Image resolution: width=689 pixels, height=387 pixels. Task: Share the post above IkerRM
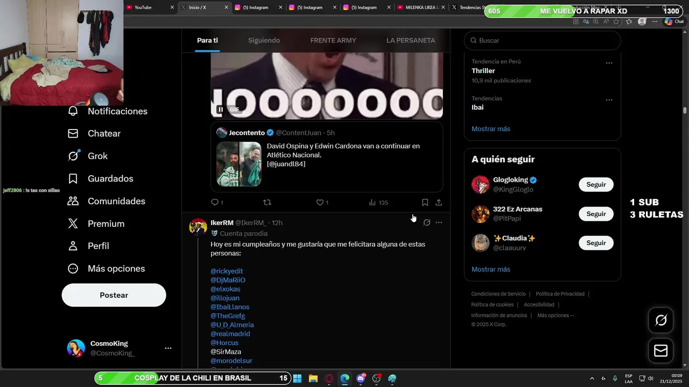coord(439,203)
